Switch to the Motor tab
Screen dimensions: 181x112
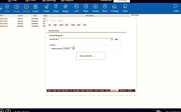point(49,91)
